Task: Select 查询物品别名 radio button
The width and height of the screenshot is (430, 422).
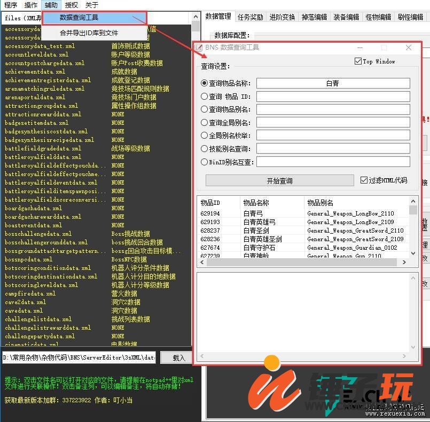Action: tap(204, 109)
